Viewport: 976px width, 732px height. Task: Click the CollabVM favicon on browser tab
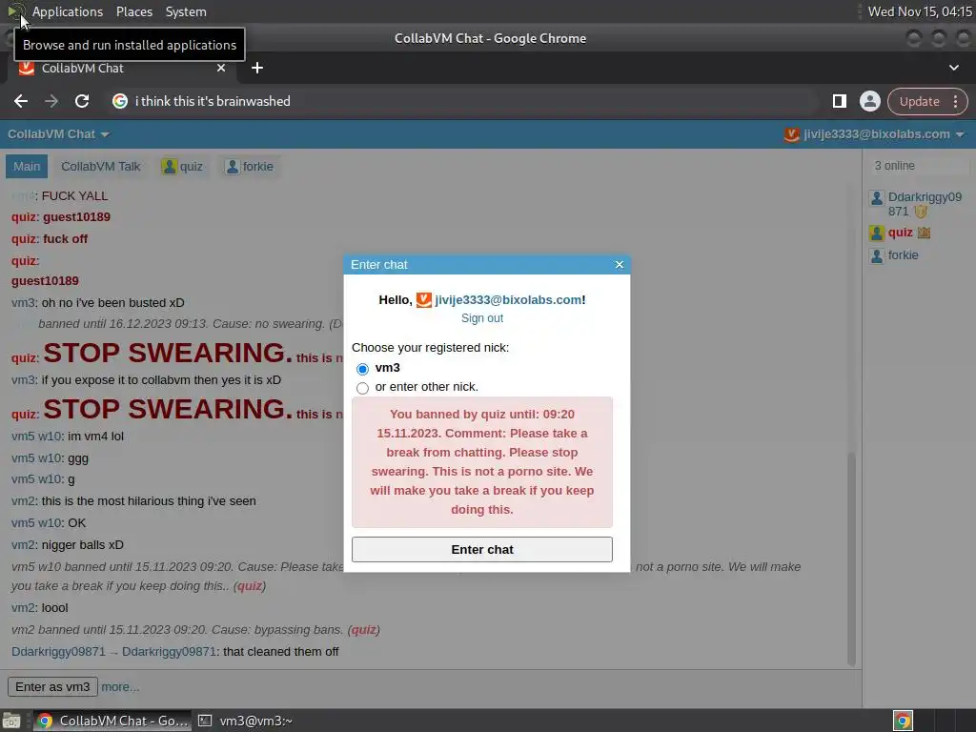coord(27,68)
